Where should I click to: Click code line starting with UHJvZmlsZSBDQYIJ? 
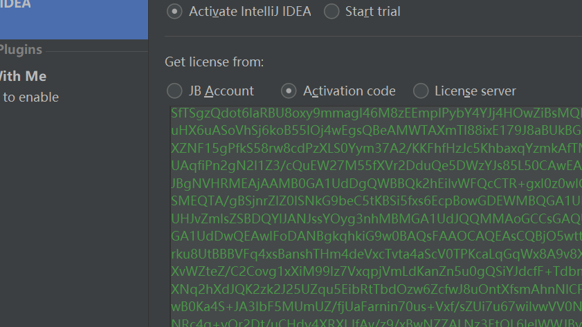(376, 218)
